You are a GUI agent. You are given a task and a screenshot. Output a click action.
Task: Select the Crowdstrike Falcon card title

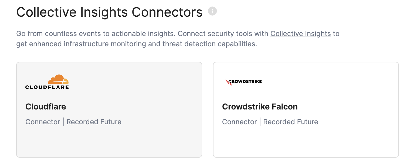tap(260, 107)
